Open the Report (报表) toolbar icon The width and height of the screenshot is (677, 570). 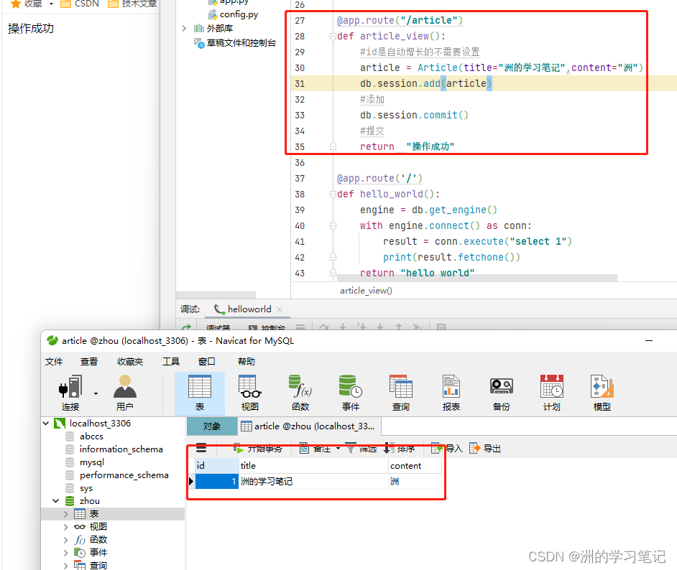(451, 393)
